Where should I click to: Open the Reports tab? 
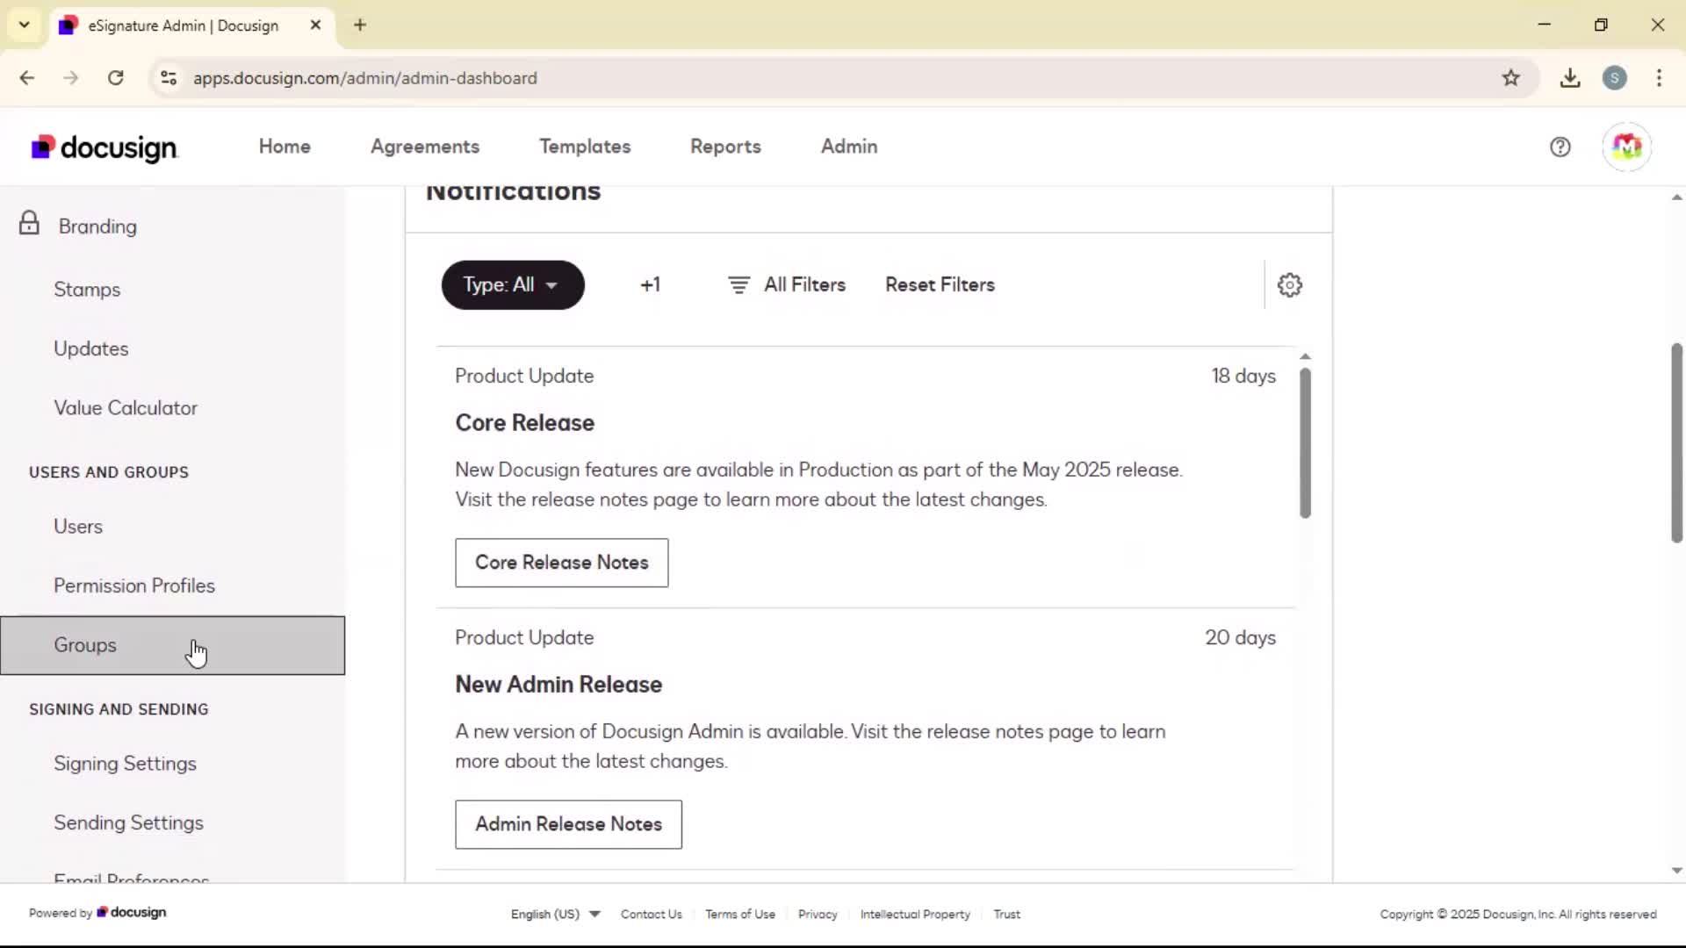(725, 147)
